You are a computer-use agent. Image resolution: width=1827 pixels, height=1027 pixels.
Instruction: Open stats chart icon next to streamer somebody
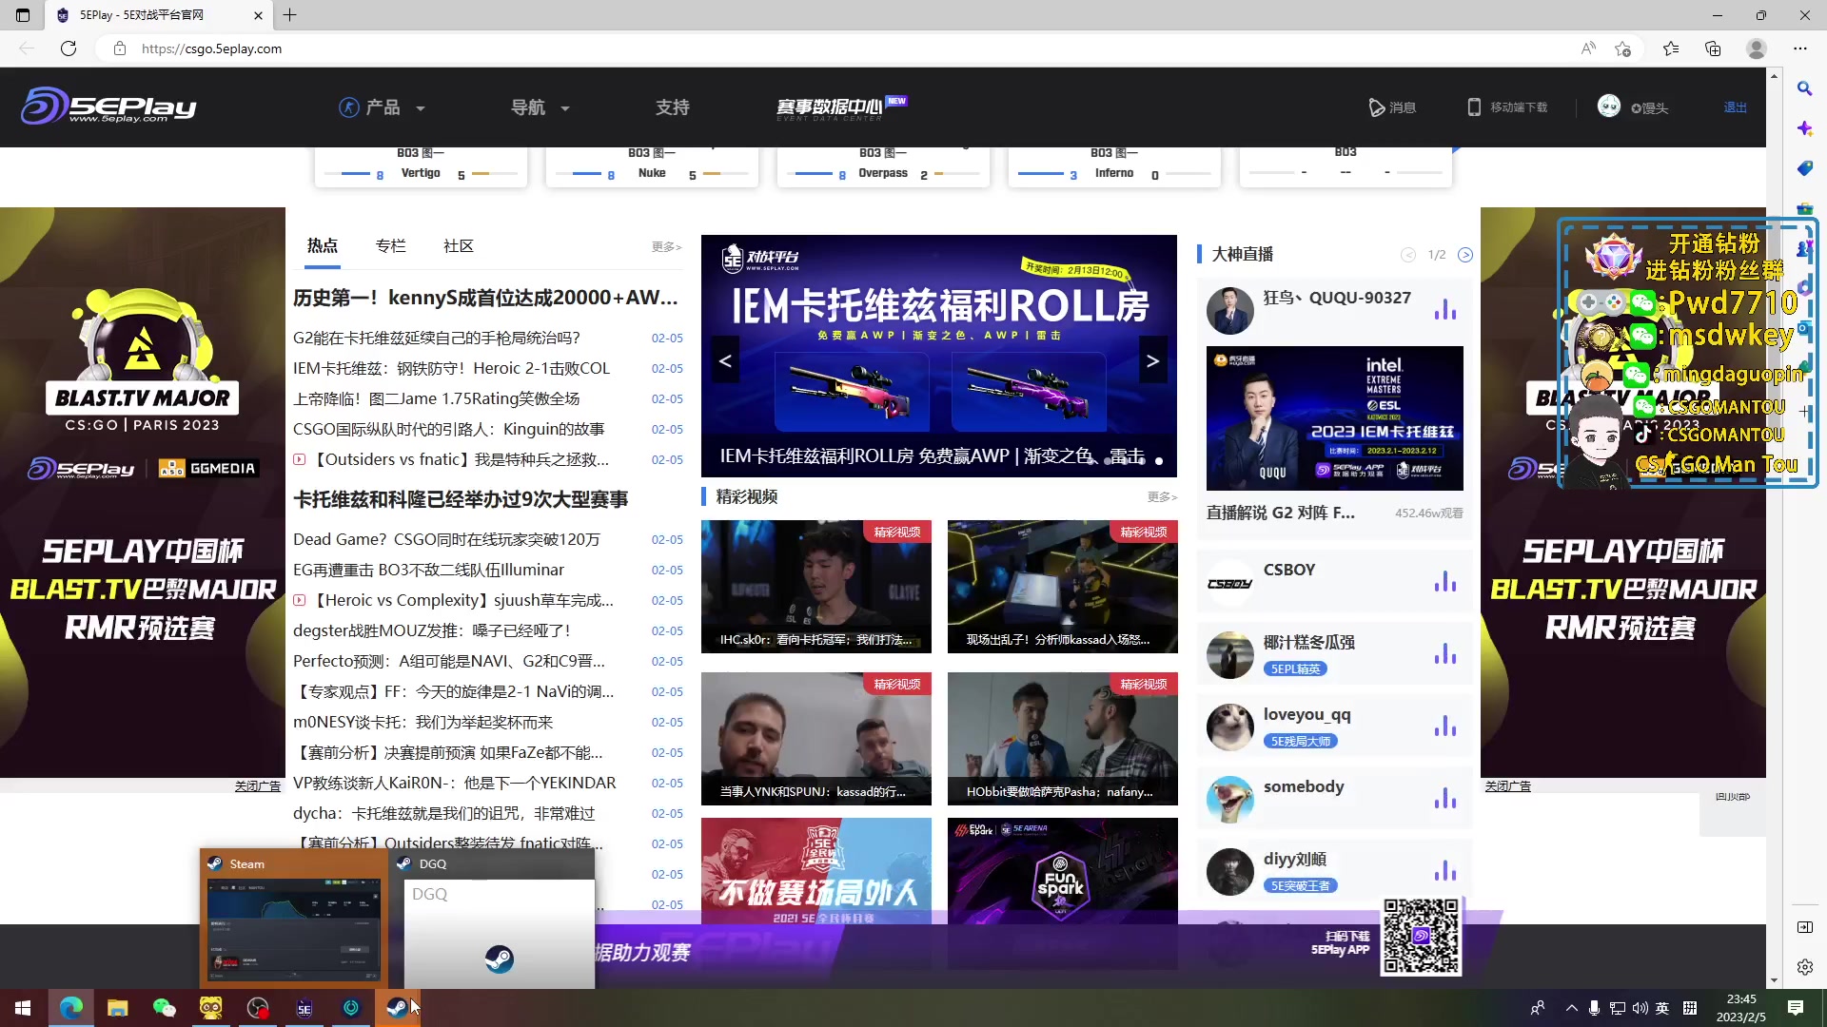click(x=1445, y=799)
